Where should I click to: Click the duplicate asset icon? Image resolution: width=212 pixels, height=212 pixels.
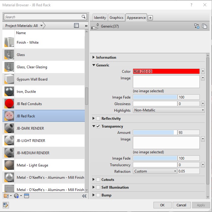pos(205,26)
